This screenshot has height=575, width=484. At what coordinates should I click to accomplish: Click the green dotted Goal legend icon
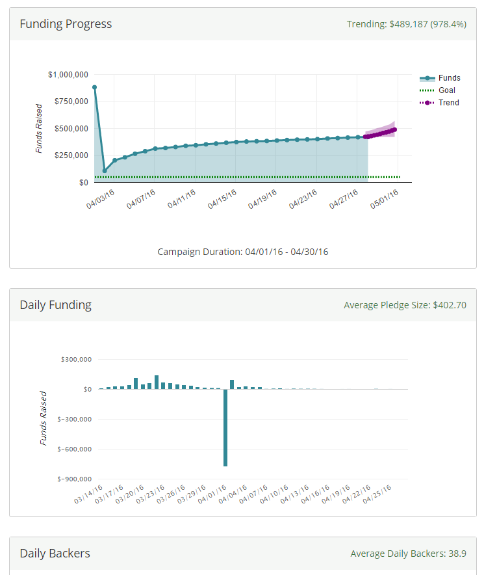pyautogui.click(x=427, y=90)
